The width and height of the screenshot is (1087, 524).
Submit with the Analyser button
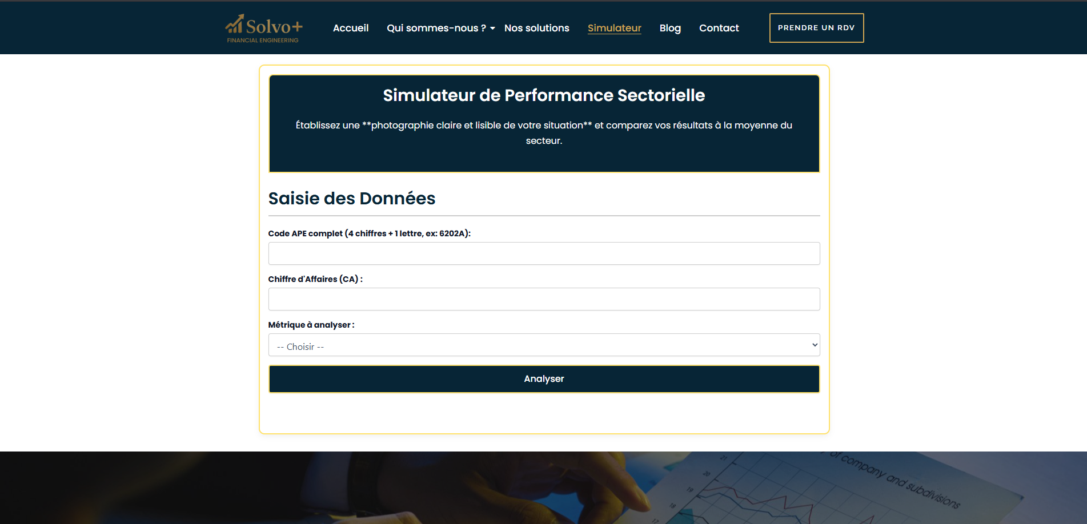[x=544, y=379]
